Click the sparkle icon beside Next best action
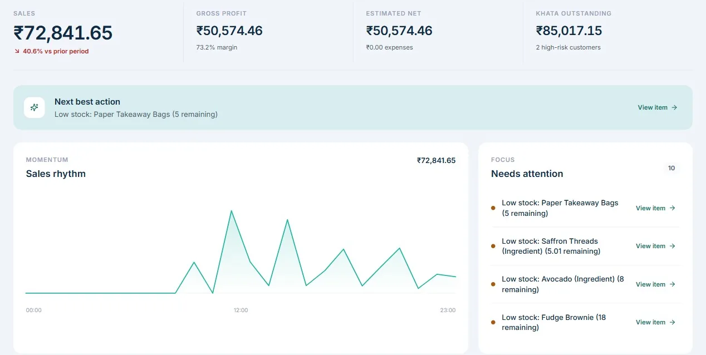 pyautogui.click(x=35, y=107)
